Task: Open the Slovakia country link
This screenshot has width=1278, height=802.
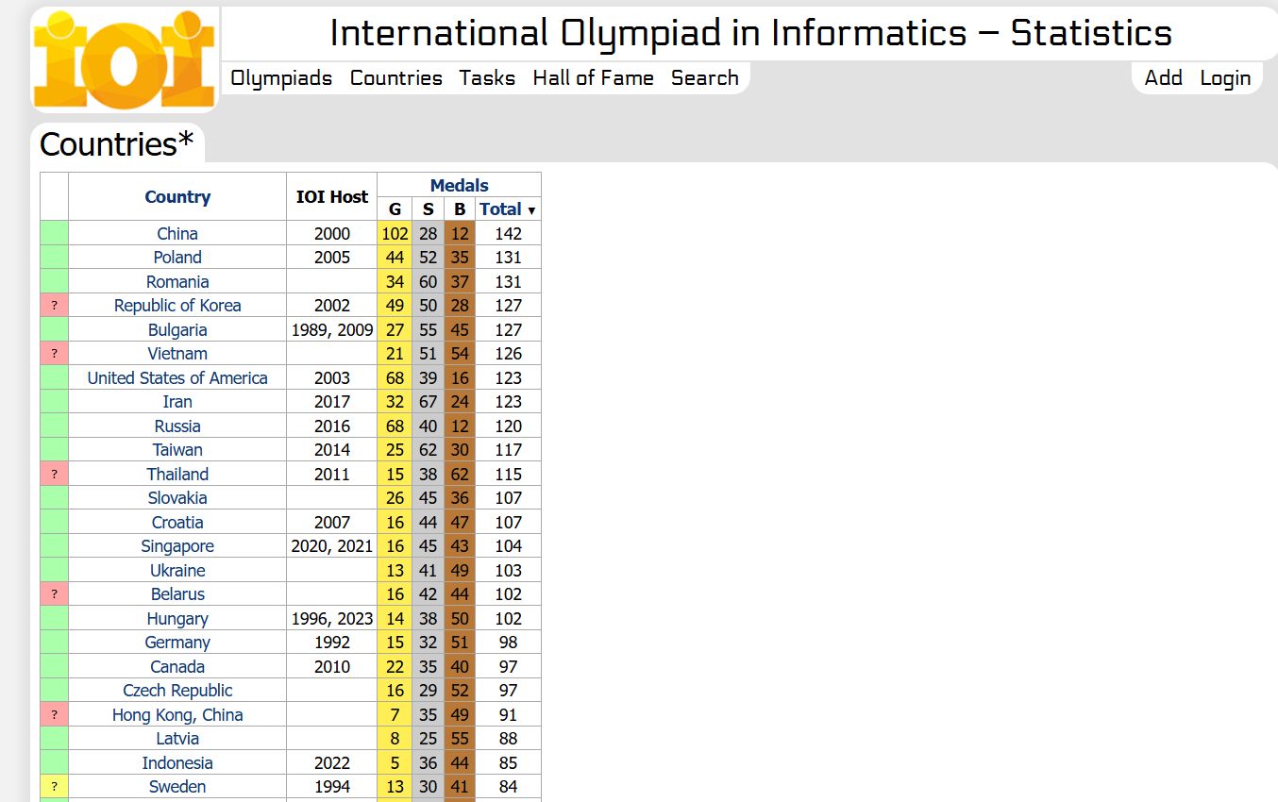Action: pyautogui.click(x=177, y=498)
